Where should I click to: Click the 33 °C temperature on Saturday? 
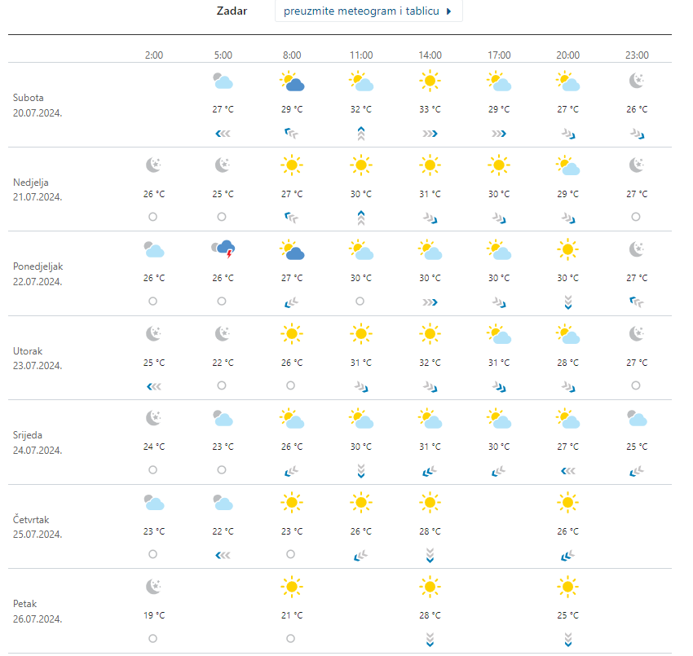430,109
